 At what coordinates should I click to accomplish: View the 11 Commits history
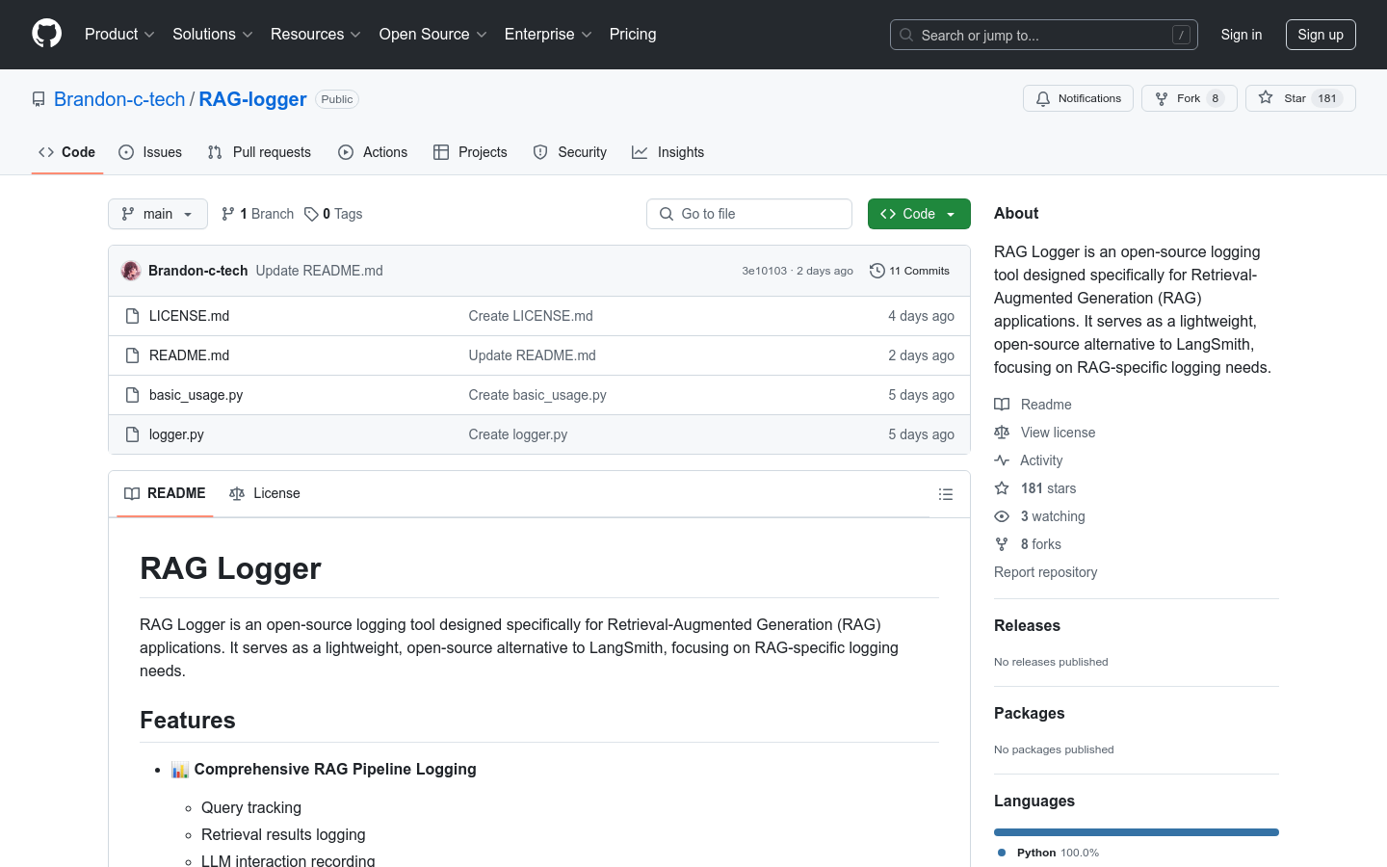click(909, 271)
